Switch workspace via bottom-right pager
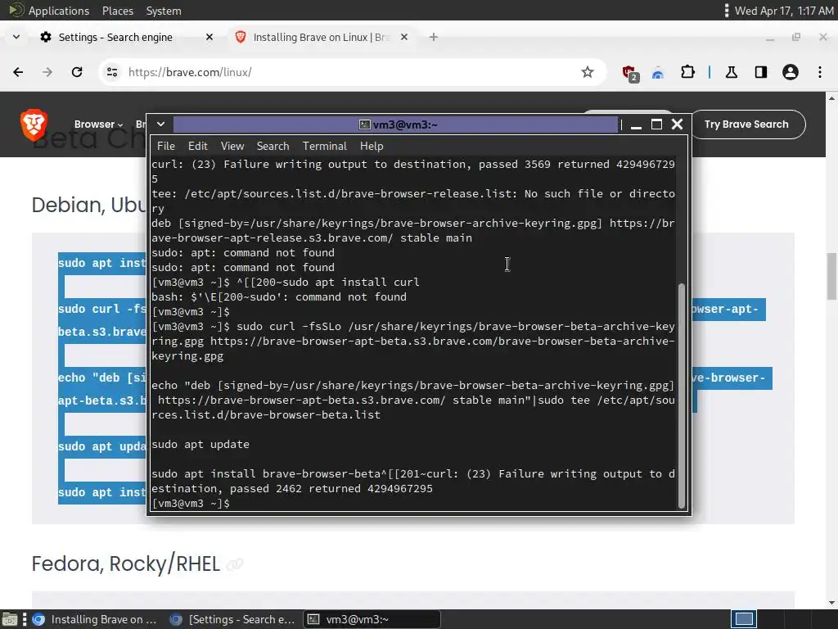This screenshot has width=838, height=629. [743, 619]
